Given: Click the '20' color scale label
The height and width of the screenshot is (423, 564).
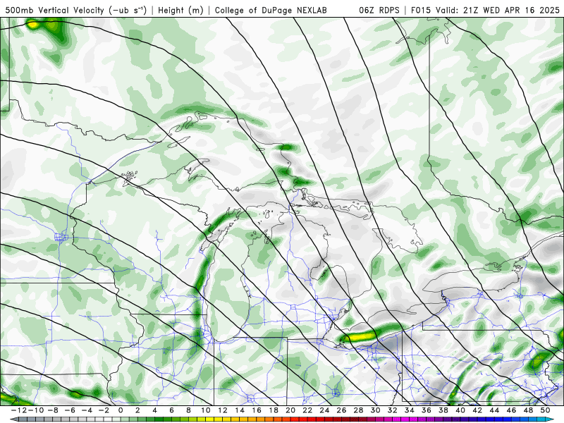Looking at the screenshot, I should [290, 410].
